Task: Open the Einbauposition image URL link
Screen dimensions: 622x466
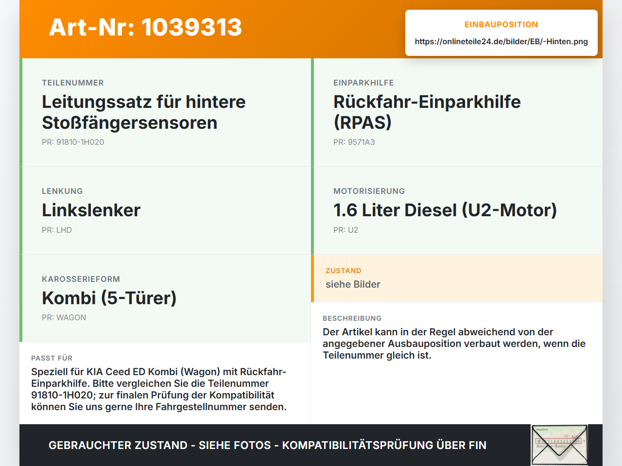Action: (x=501, y=41)
